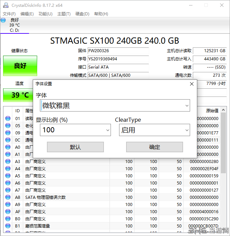Click status orb for attribute 01
The width and height of the screenshot is (230, 236).
point(8,118)
